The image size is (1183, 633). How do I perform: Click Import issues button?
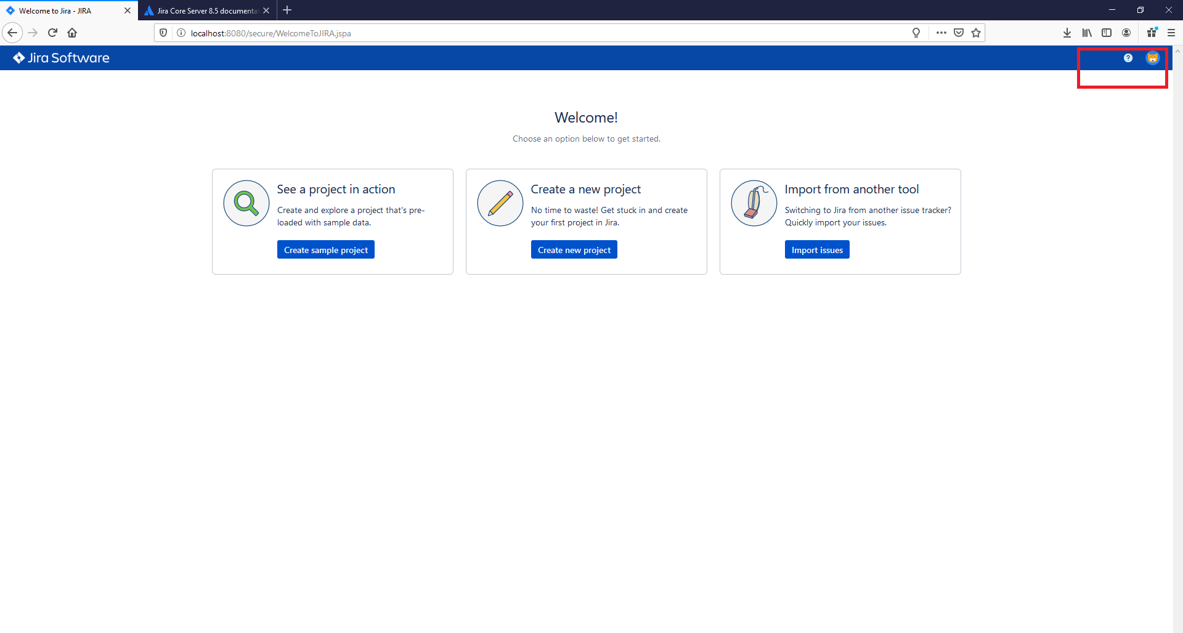817,249
